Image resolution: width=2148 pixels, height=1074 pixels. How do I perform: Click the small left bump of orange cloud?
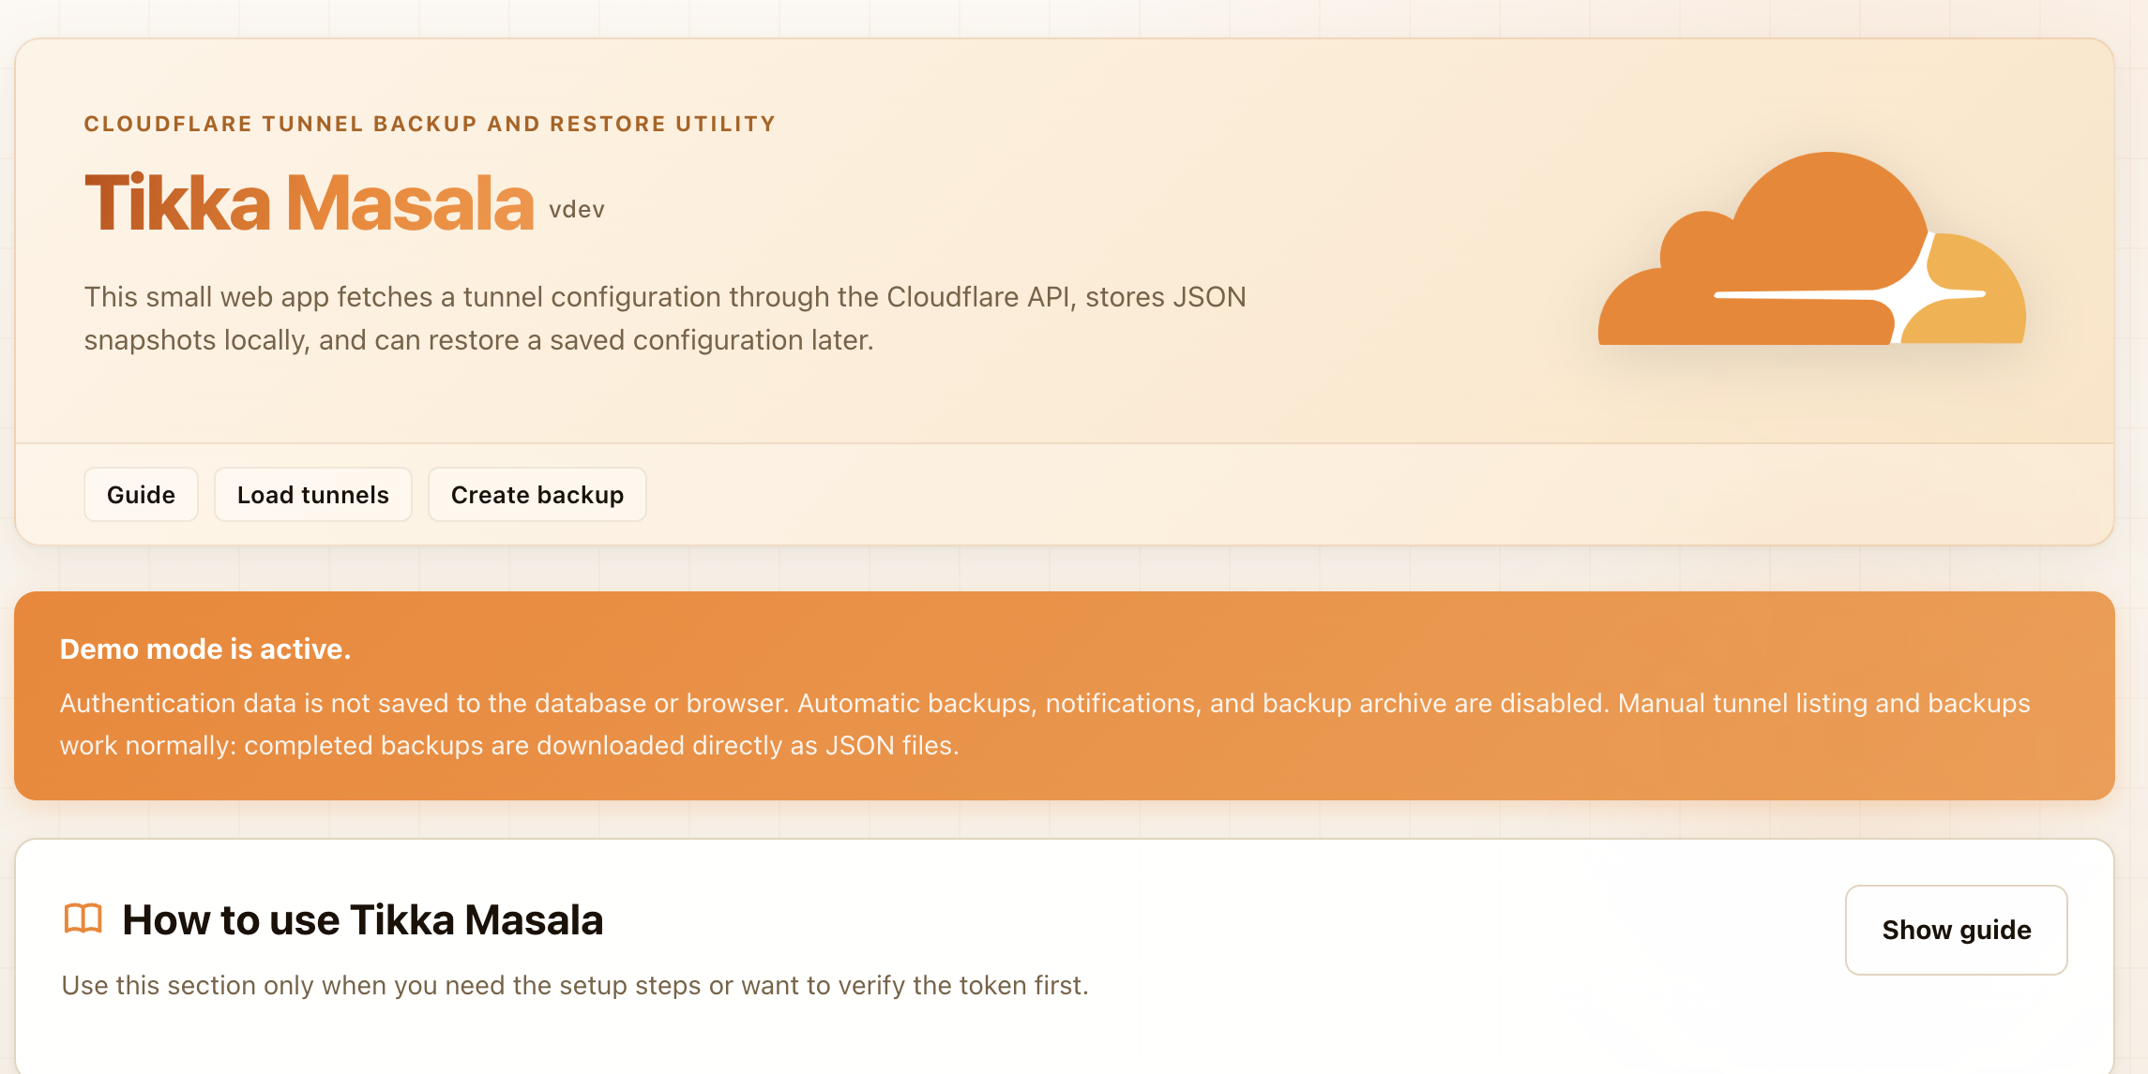(1698, 244)
